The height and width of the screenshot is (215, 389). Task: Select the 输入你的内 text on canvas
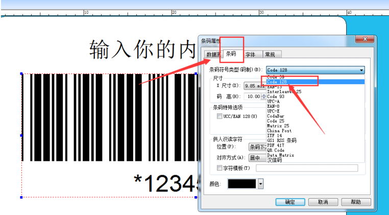(142, 49)
